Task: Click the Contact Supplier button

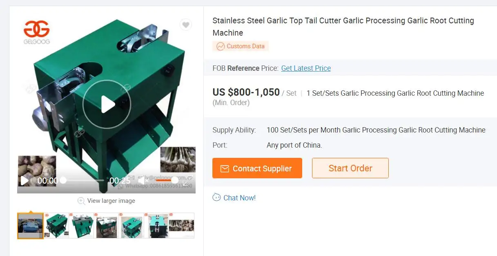Action: coord(257,168)
